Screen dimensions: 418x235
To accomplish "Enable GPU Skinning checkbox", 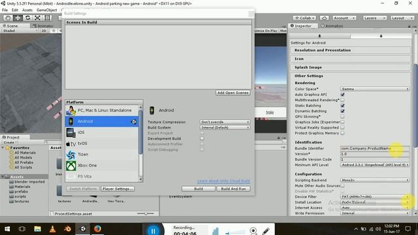I will click(x=342, y=116).
